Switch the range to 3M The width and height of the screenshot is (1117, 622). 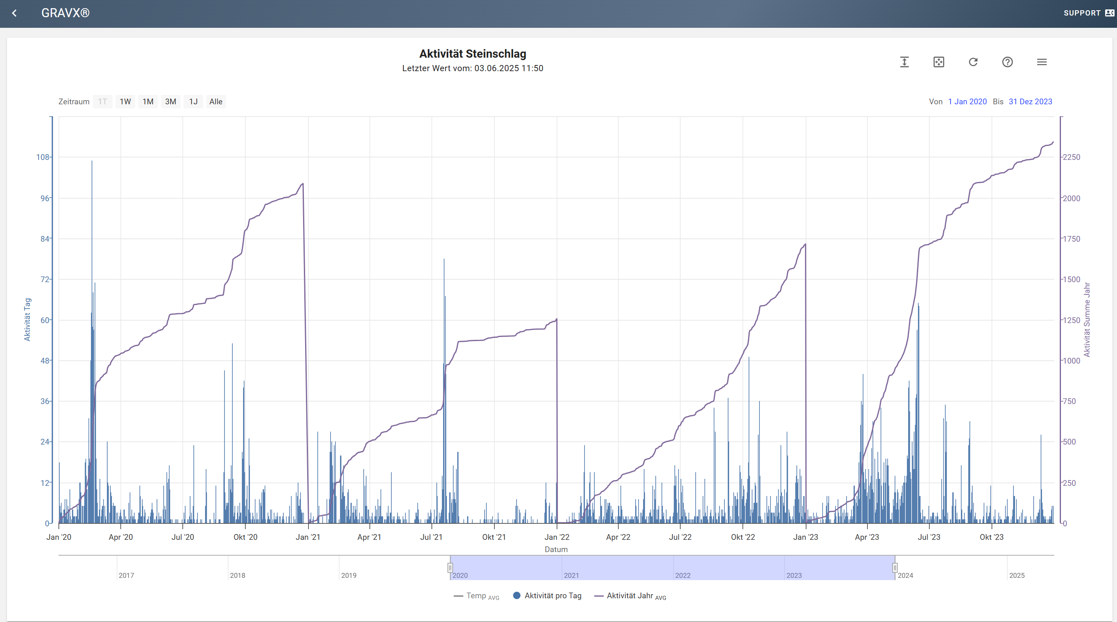tap(171, 101)
